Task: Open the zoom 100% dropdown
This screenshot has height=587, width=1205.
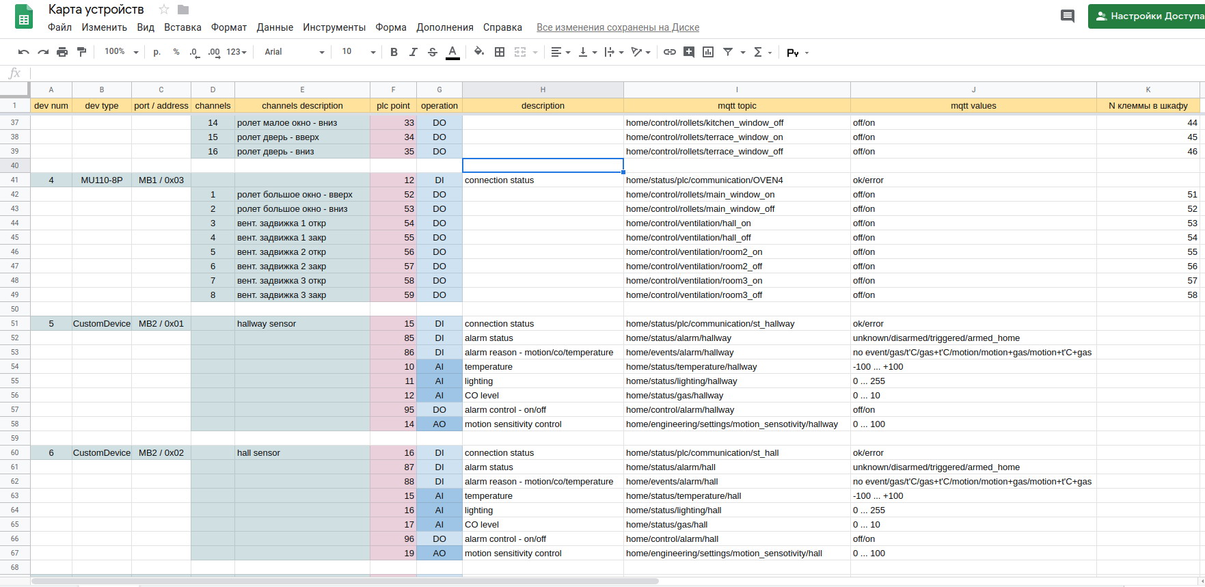Action: point(122,52)
